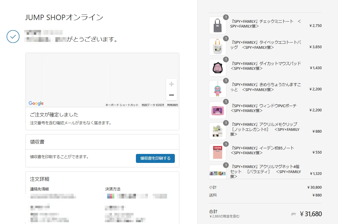Click the ¥2,880の税金を含む tax note
The height and width of the screenshot is (224, 338).
click(224, 216)
